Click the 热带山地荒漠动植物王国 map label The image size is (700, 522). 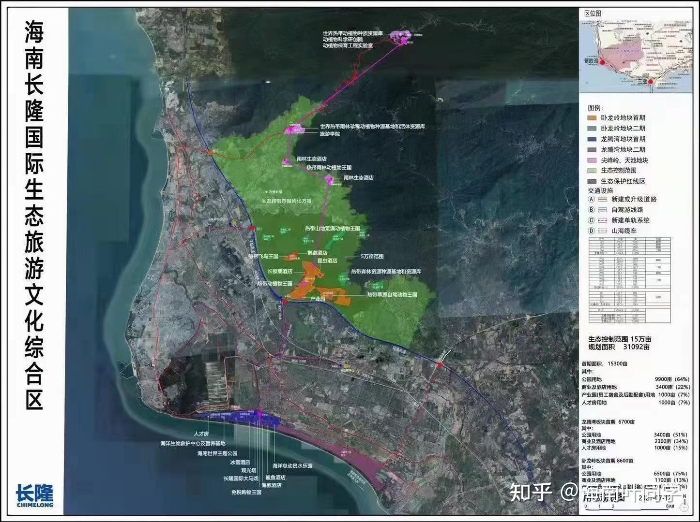coord(333,229)
